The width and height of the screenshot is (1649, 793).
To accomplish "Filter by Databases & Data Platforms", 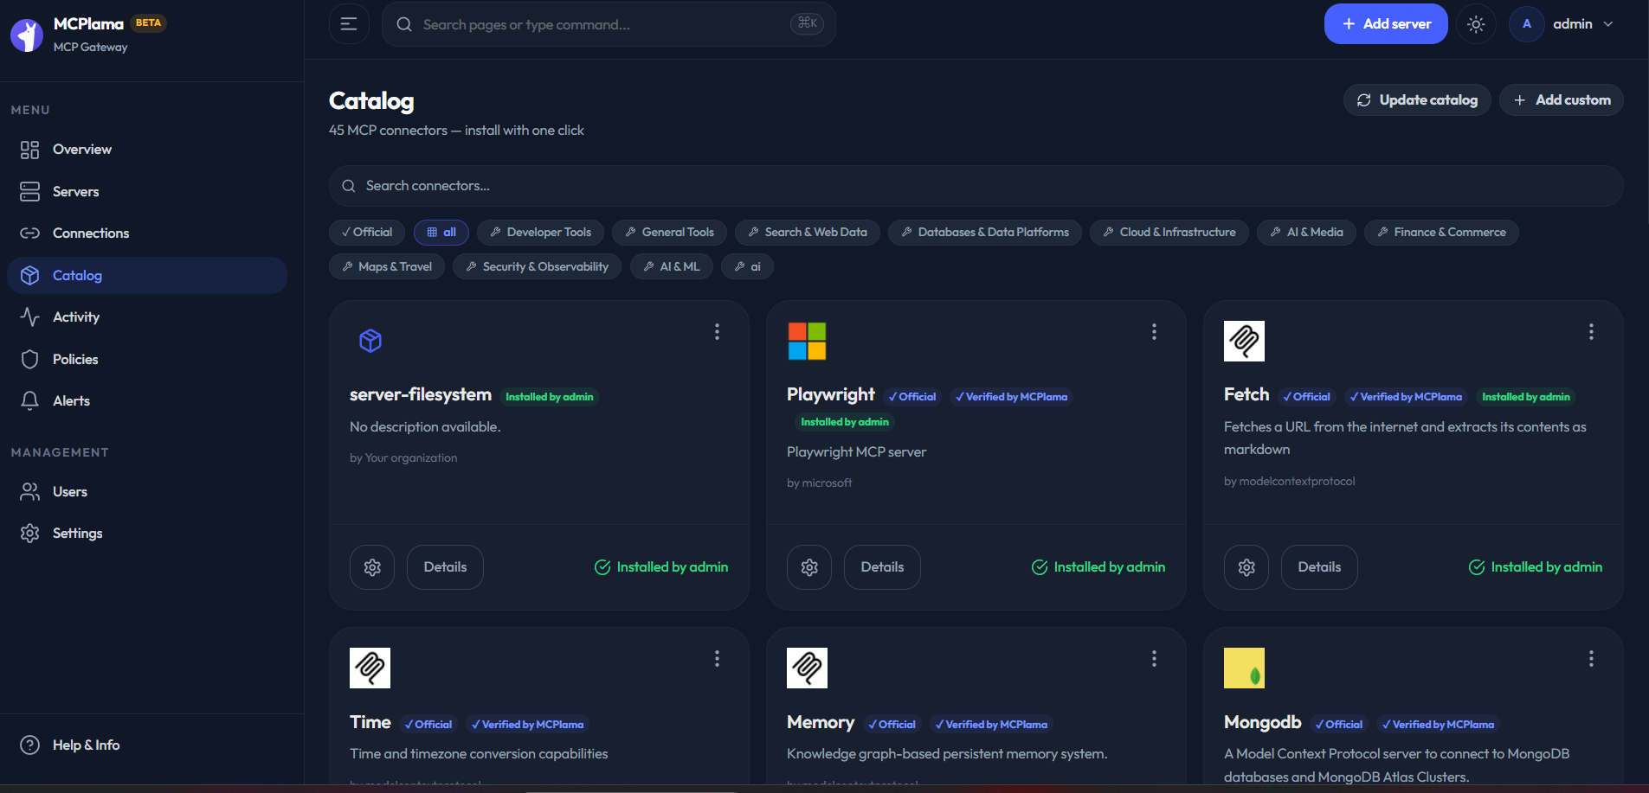I will tap(985, 233).
